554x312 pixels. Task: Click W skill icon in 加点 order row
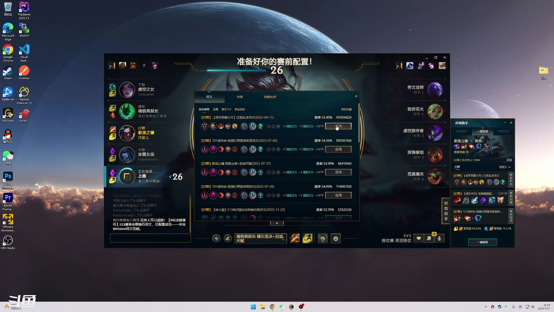(x=468, y=218)
